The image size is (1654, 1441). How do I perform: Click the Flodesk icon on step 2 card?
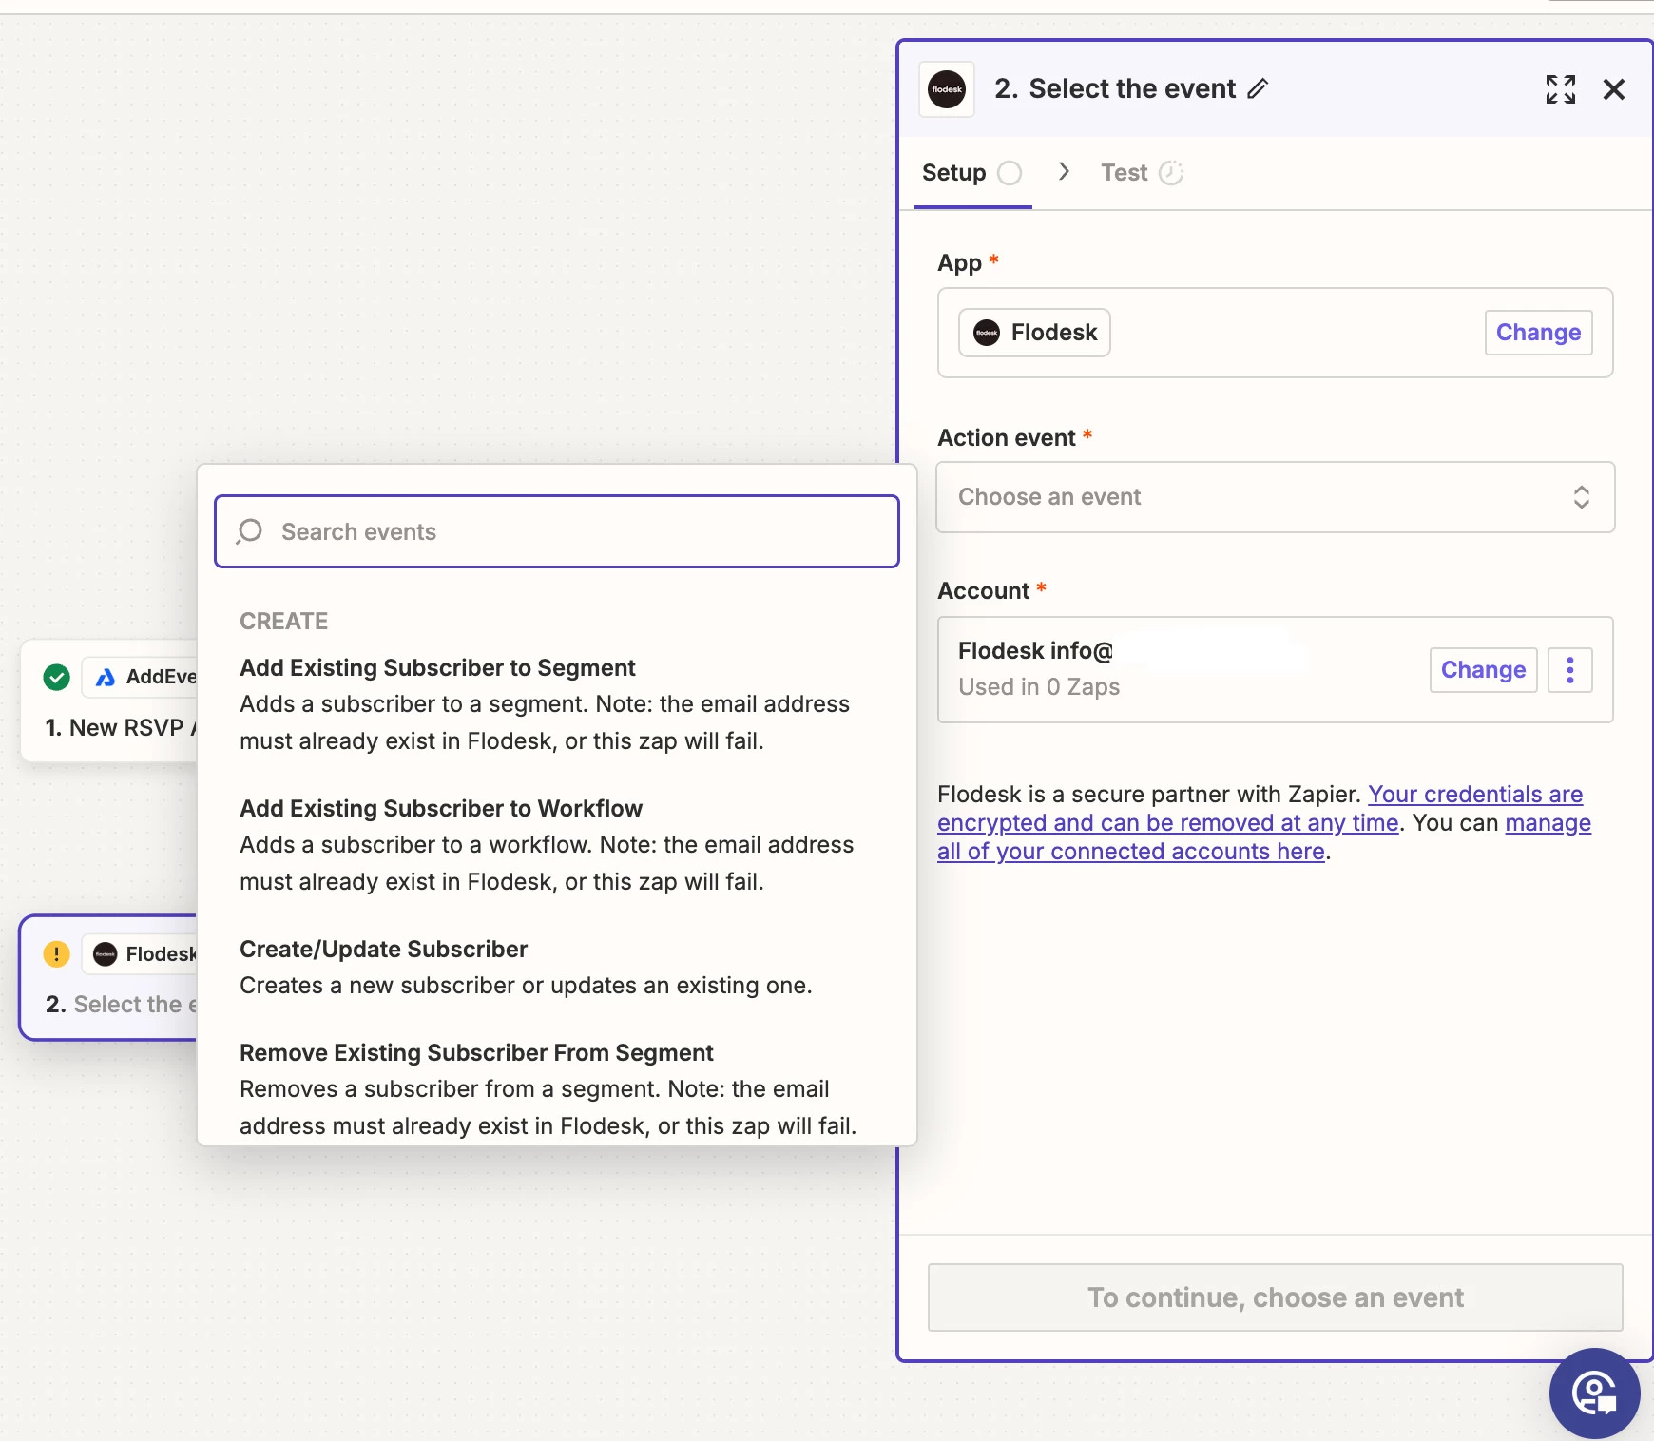click(x=106, y=954)
